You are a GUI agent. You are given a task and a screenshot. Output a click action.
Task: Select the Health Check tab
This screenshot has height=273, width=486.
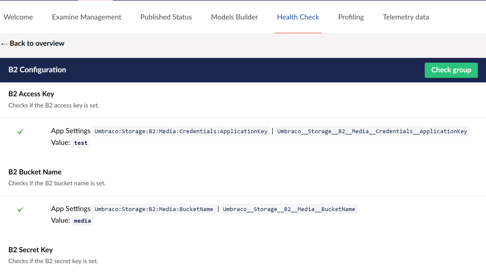(x=298, y=17)
